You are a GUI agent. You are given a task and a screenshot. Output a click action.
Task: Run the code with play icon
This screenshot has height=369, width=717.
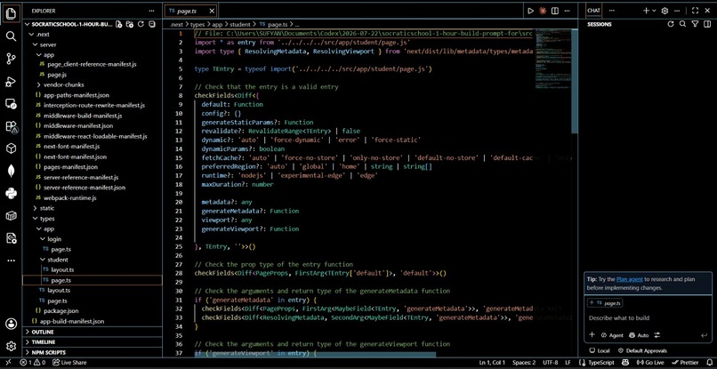(x=530, y=11)
